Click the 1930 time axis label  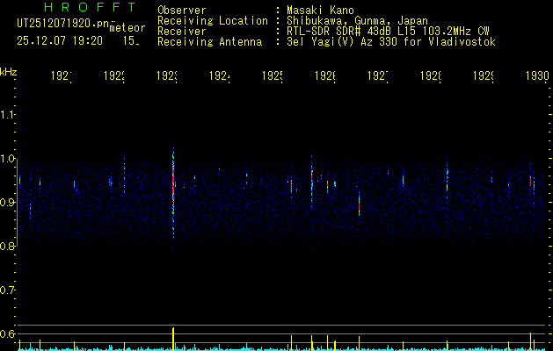537,75
